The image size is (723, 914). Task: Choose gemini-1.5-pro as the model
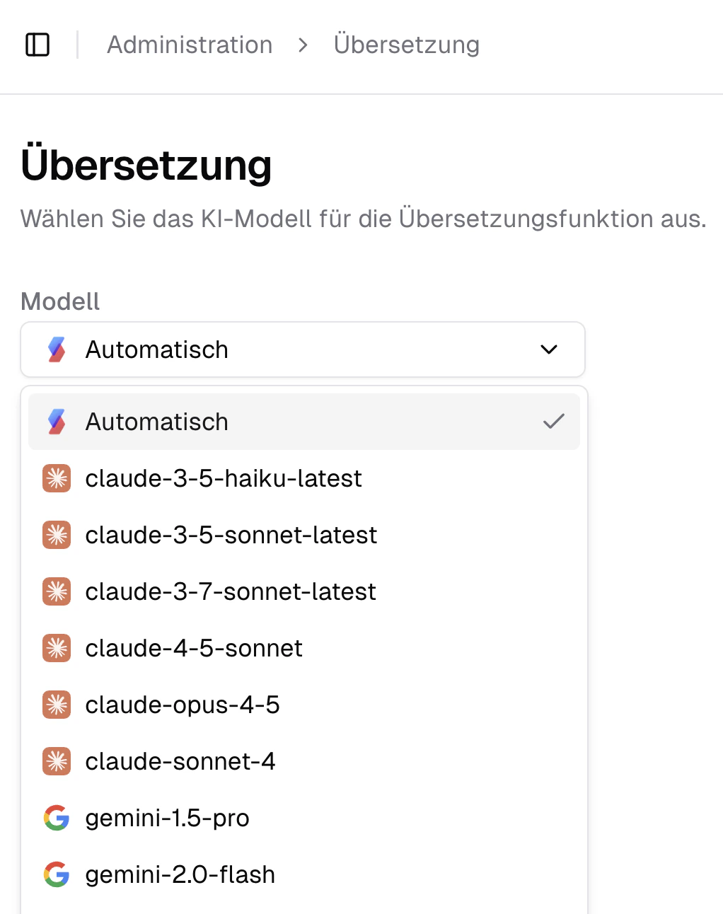(168, 818)
